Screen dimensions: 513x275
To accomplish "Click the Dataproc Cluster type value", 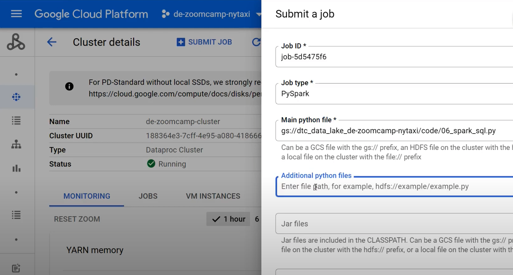I will (x=174, y=150).
